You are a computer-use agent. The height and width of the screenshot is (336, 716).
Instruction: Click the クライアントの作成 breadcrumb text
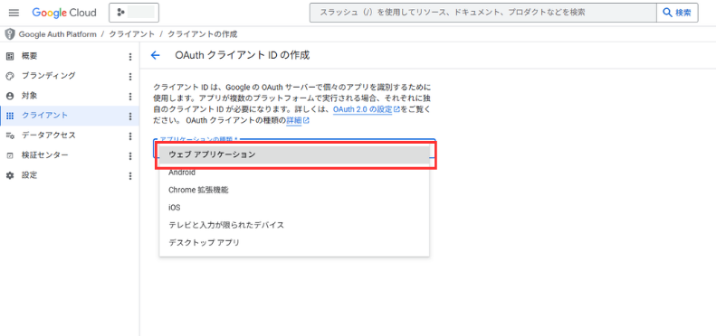click(x=202, y=34)
